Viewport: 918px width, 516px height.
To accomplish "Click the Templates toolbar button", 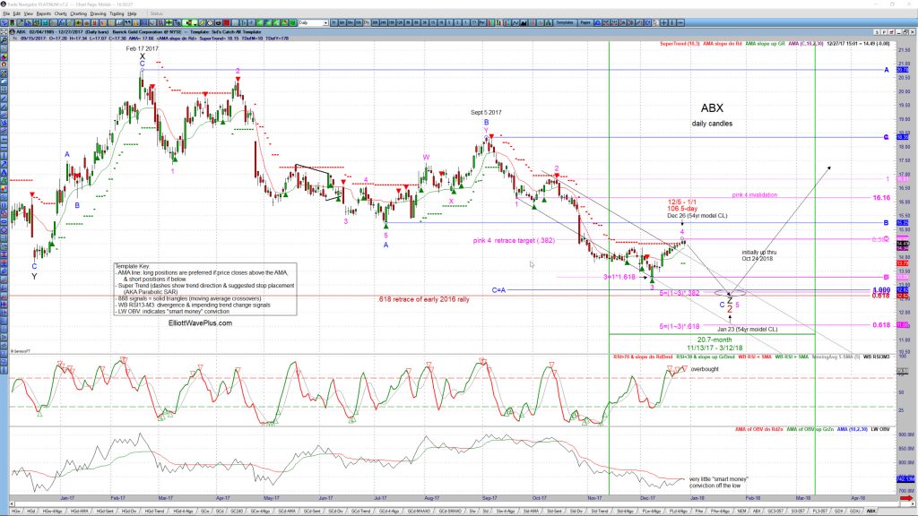I will click(x=565, y=22).
